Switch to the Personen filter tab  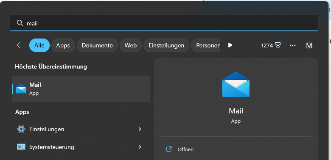(206, 45)
